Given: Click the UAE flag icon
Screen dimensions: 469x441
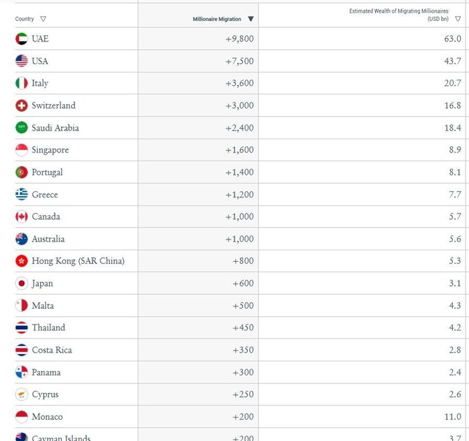Looking at the screenshot, I should click(21, 39).
